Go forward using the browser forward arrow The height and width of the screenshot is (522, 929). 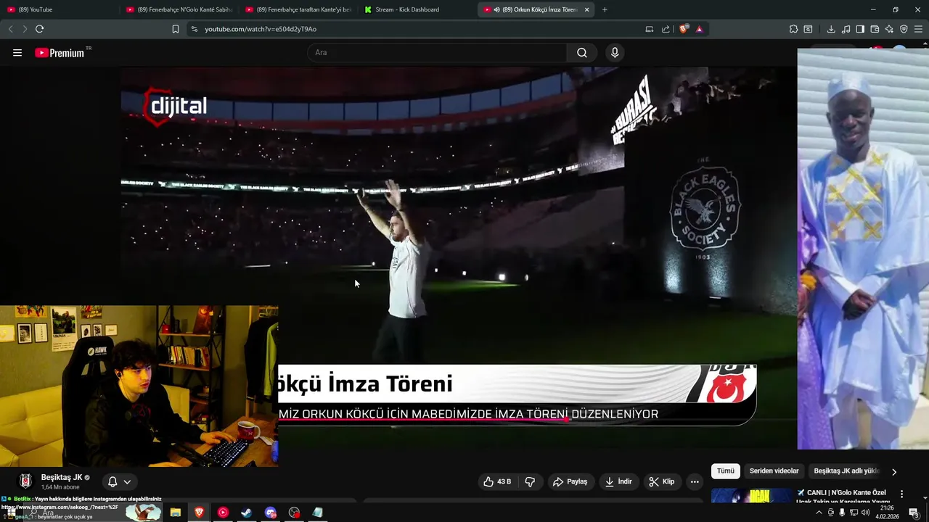tap(25, 29)
